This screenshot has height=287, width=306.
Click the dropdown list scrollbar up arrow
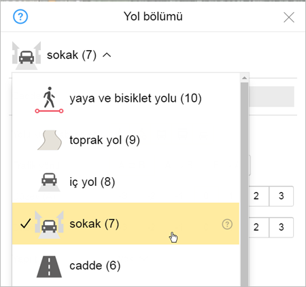point(244,78)
